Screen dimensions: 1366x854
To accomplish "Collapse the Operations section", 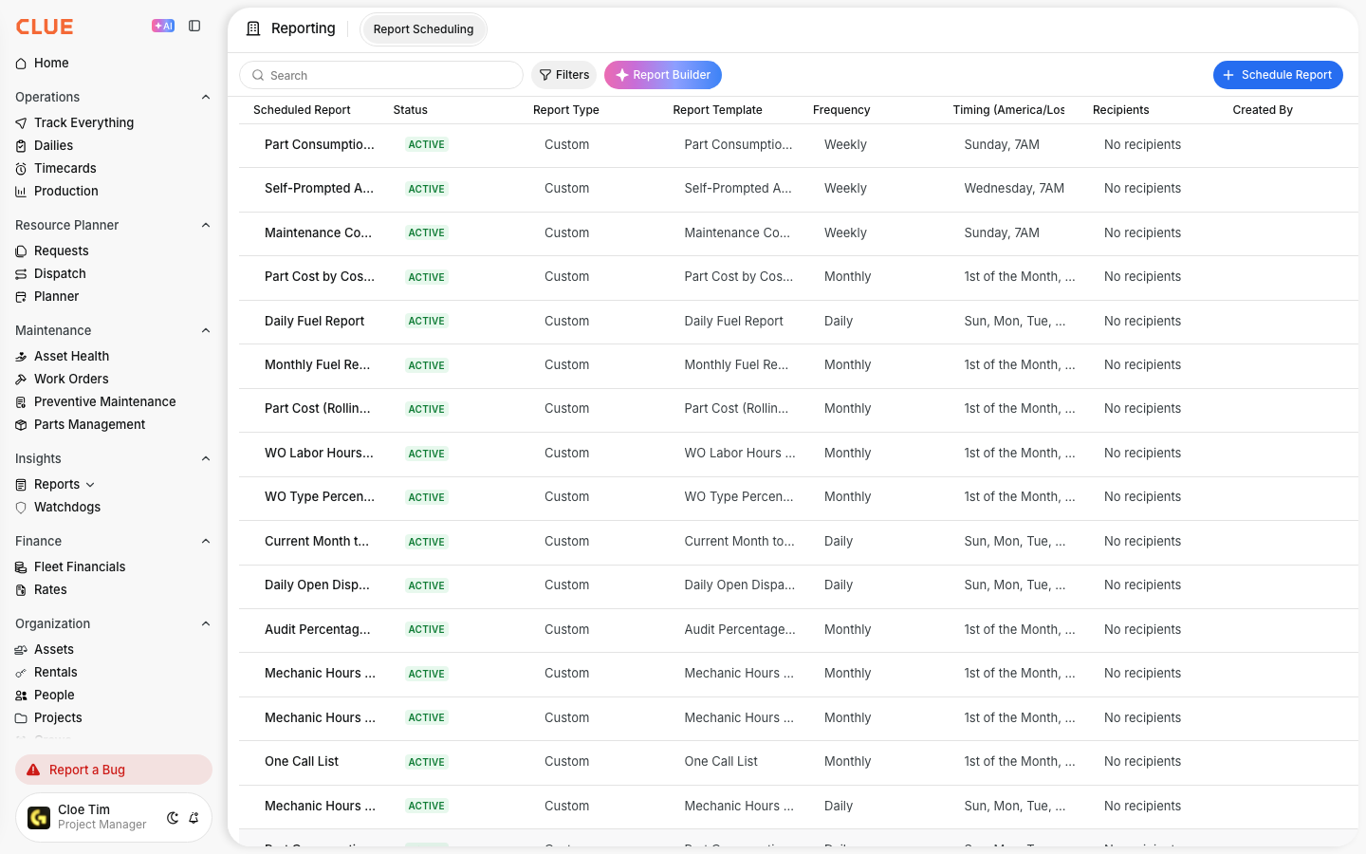I will (x=206, y=97).
